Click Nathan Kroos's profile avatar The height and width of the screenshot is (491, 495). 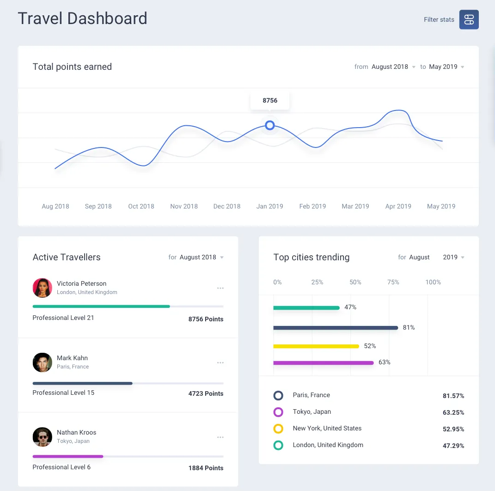(x=43, y=437)
